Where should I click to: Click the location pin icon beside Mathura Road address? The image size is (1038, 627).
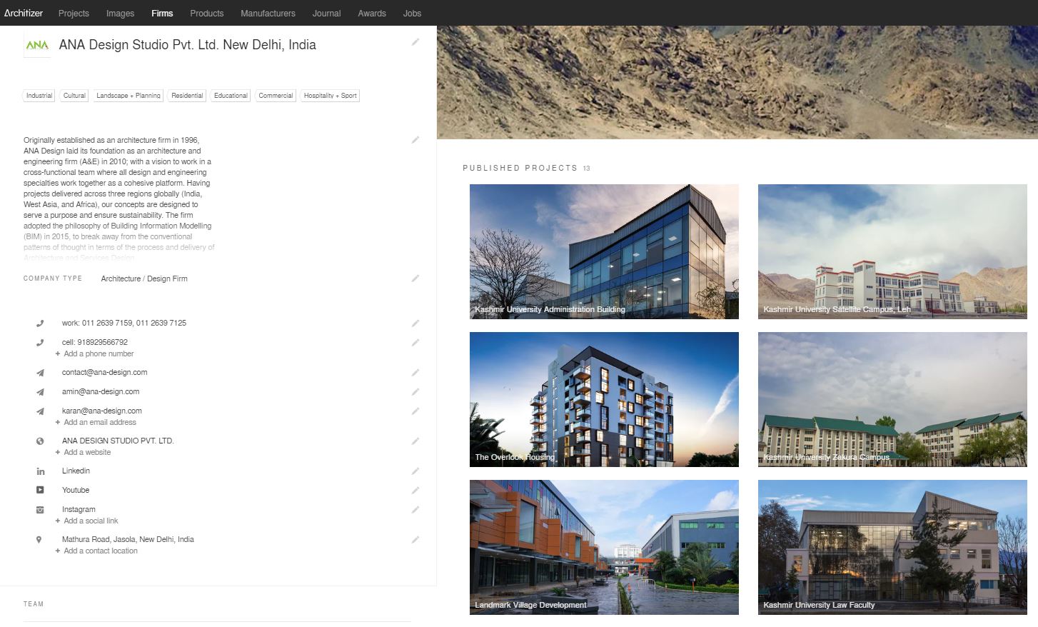41,539
